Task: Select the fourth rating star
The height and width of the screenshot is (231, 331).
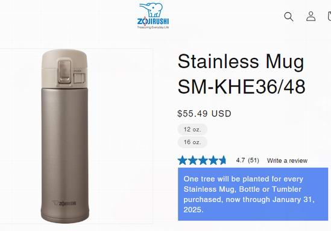Action: point(213,160)
